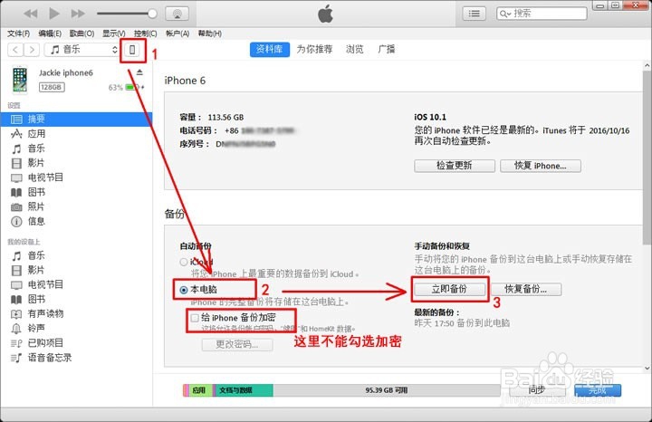Open the 歌曲(O) menu

pyautogui.click(x=81, y=34)
